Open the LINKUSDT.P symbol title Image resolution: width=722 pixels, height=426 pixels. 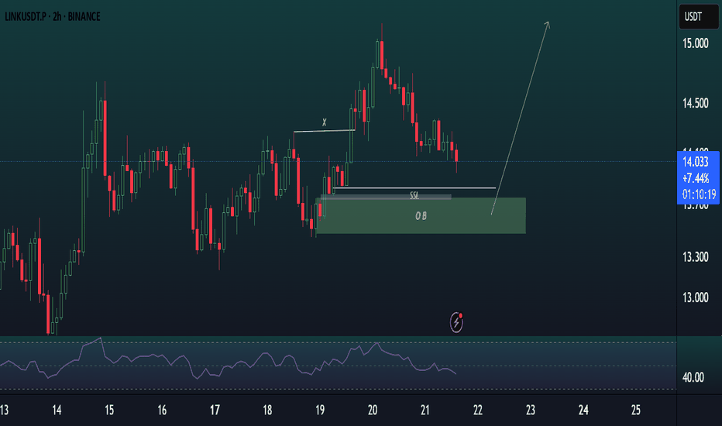click(x=28, y=16)
